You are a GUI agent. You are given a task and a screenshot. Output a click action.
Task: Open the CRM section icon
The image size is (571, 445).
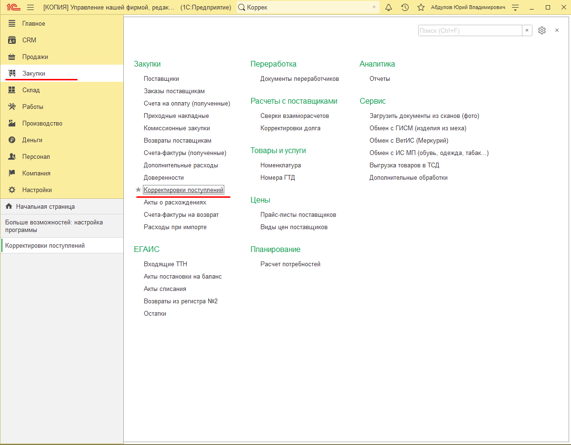tap(12, 40)
